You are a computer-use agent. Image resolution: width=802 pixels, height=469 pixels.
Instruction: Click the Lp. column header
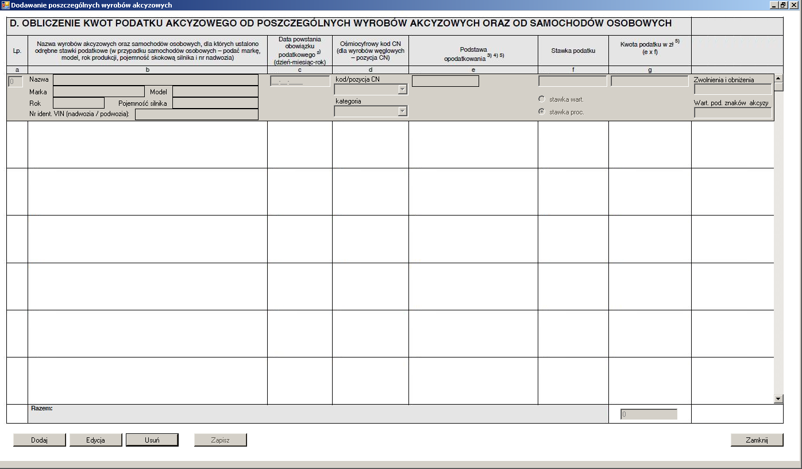point(17,51)
